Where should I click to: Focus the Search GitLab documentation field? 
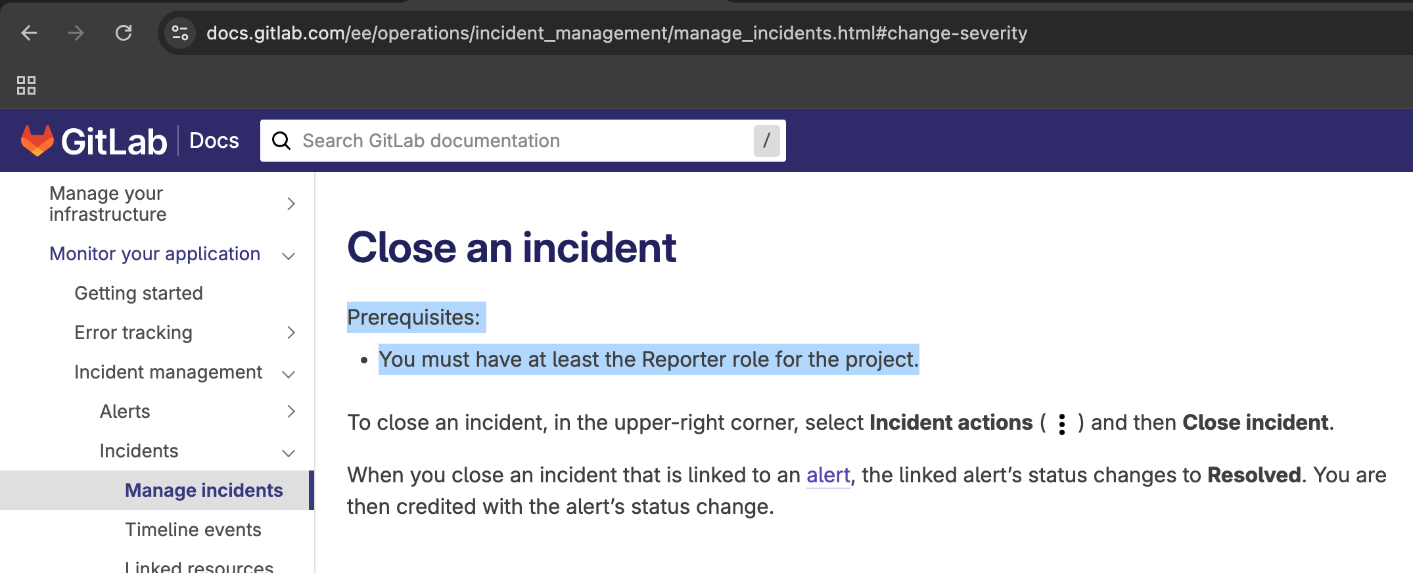coord(519,141)
